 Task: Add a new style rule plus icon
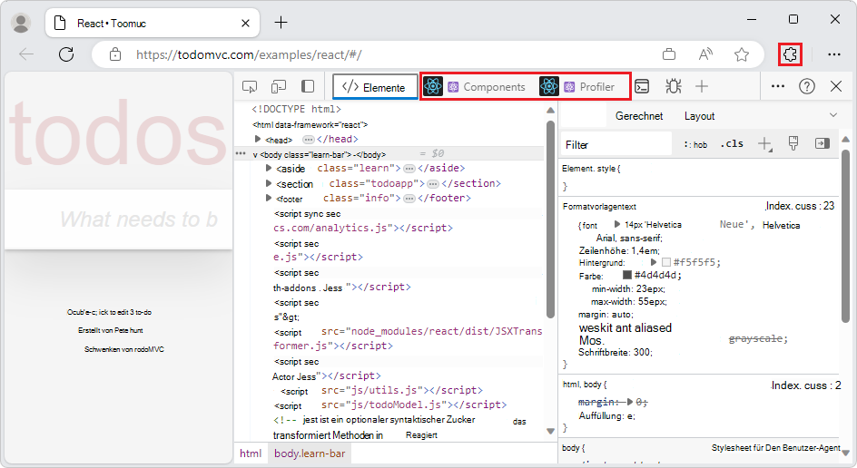pos(764,144)
